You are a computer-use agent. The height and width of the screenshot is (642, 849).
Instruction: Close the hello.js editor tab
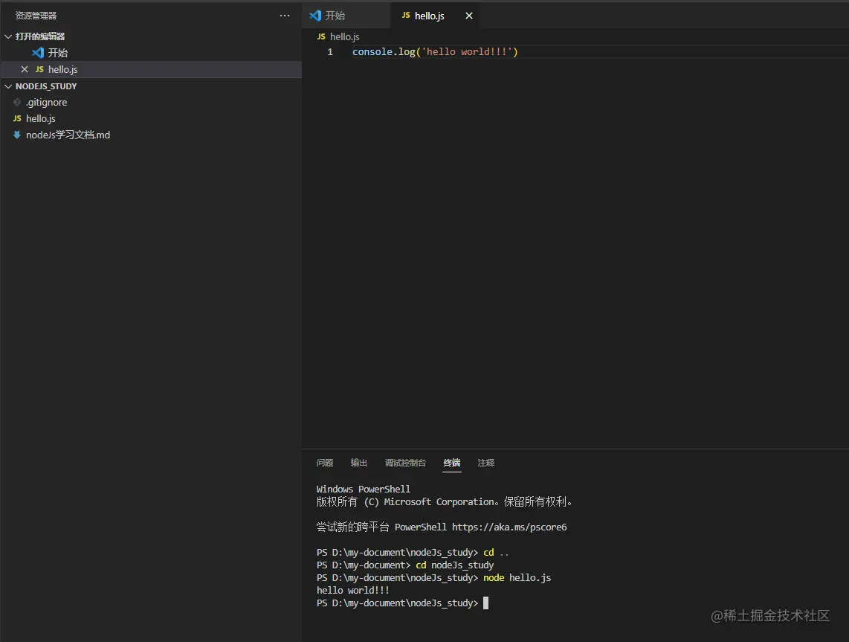tap(469, 16)
